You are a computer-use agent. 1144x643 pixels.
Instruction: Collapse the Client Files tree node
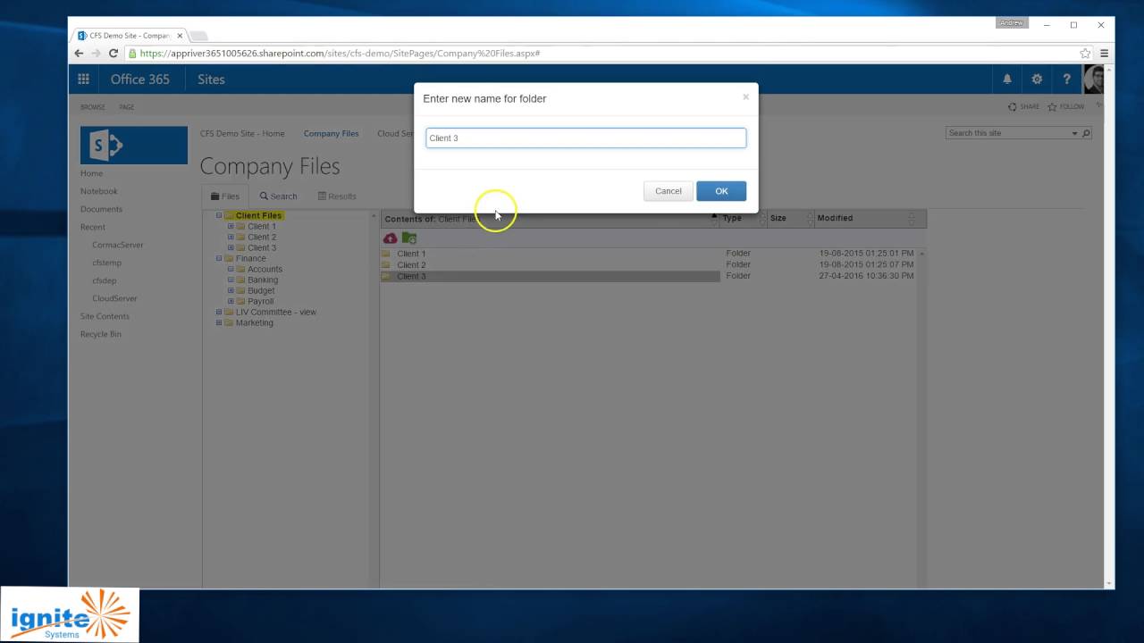219,215
